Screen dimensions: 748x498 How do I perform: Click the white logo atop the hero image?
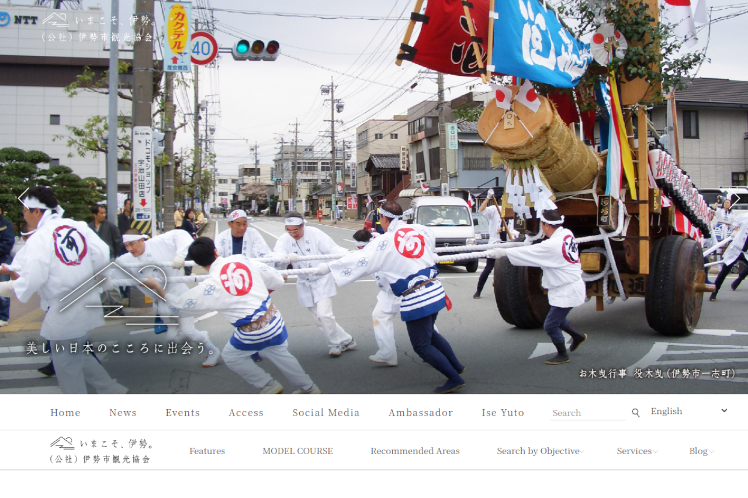click(x=97, y=27)
